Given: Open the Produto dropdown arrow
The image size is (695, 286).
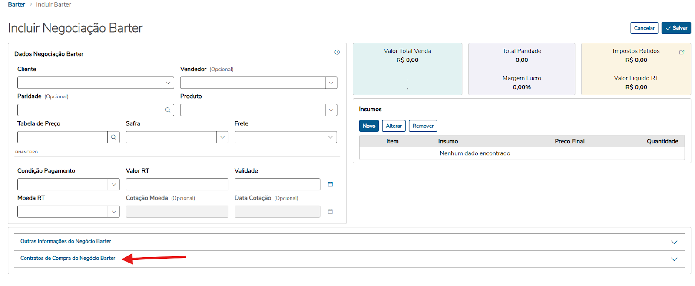Looking at the screenshot, I should [331, 110].
